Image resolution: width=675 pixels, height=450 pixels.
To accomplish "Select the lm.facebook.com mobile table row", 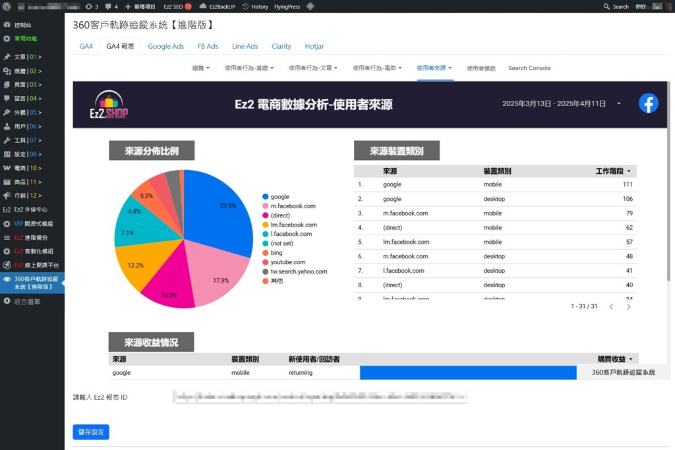I will click(495, 242).
